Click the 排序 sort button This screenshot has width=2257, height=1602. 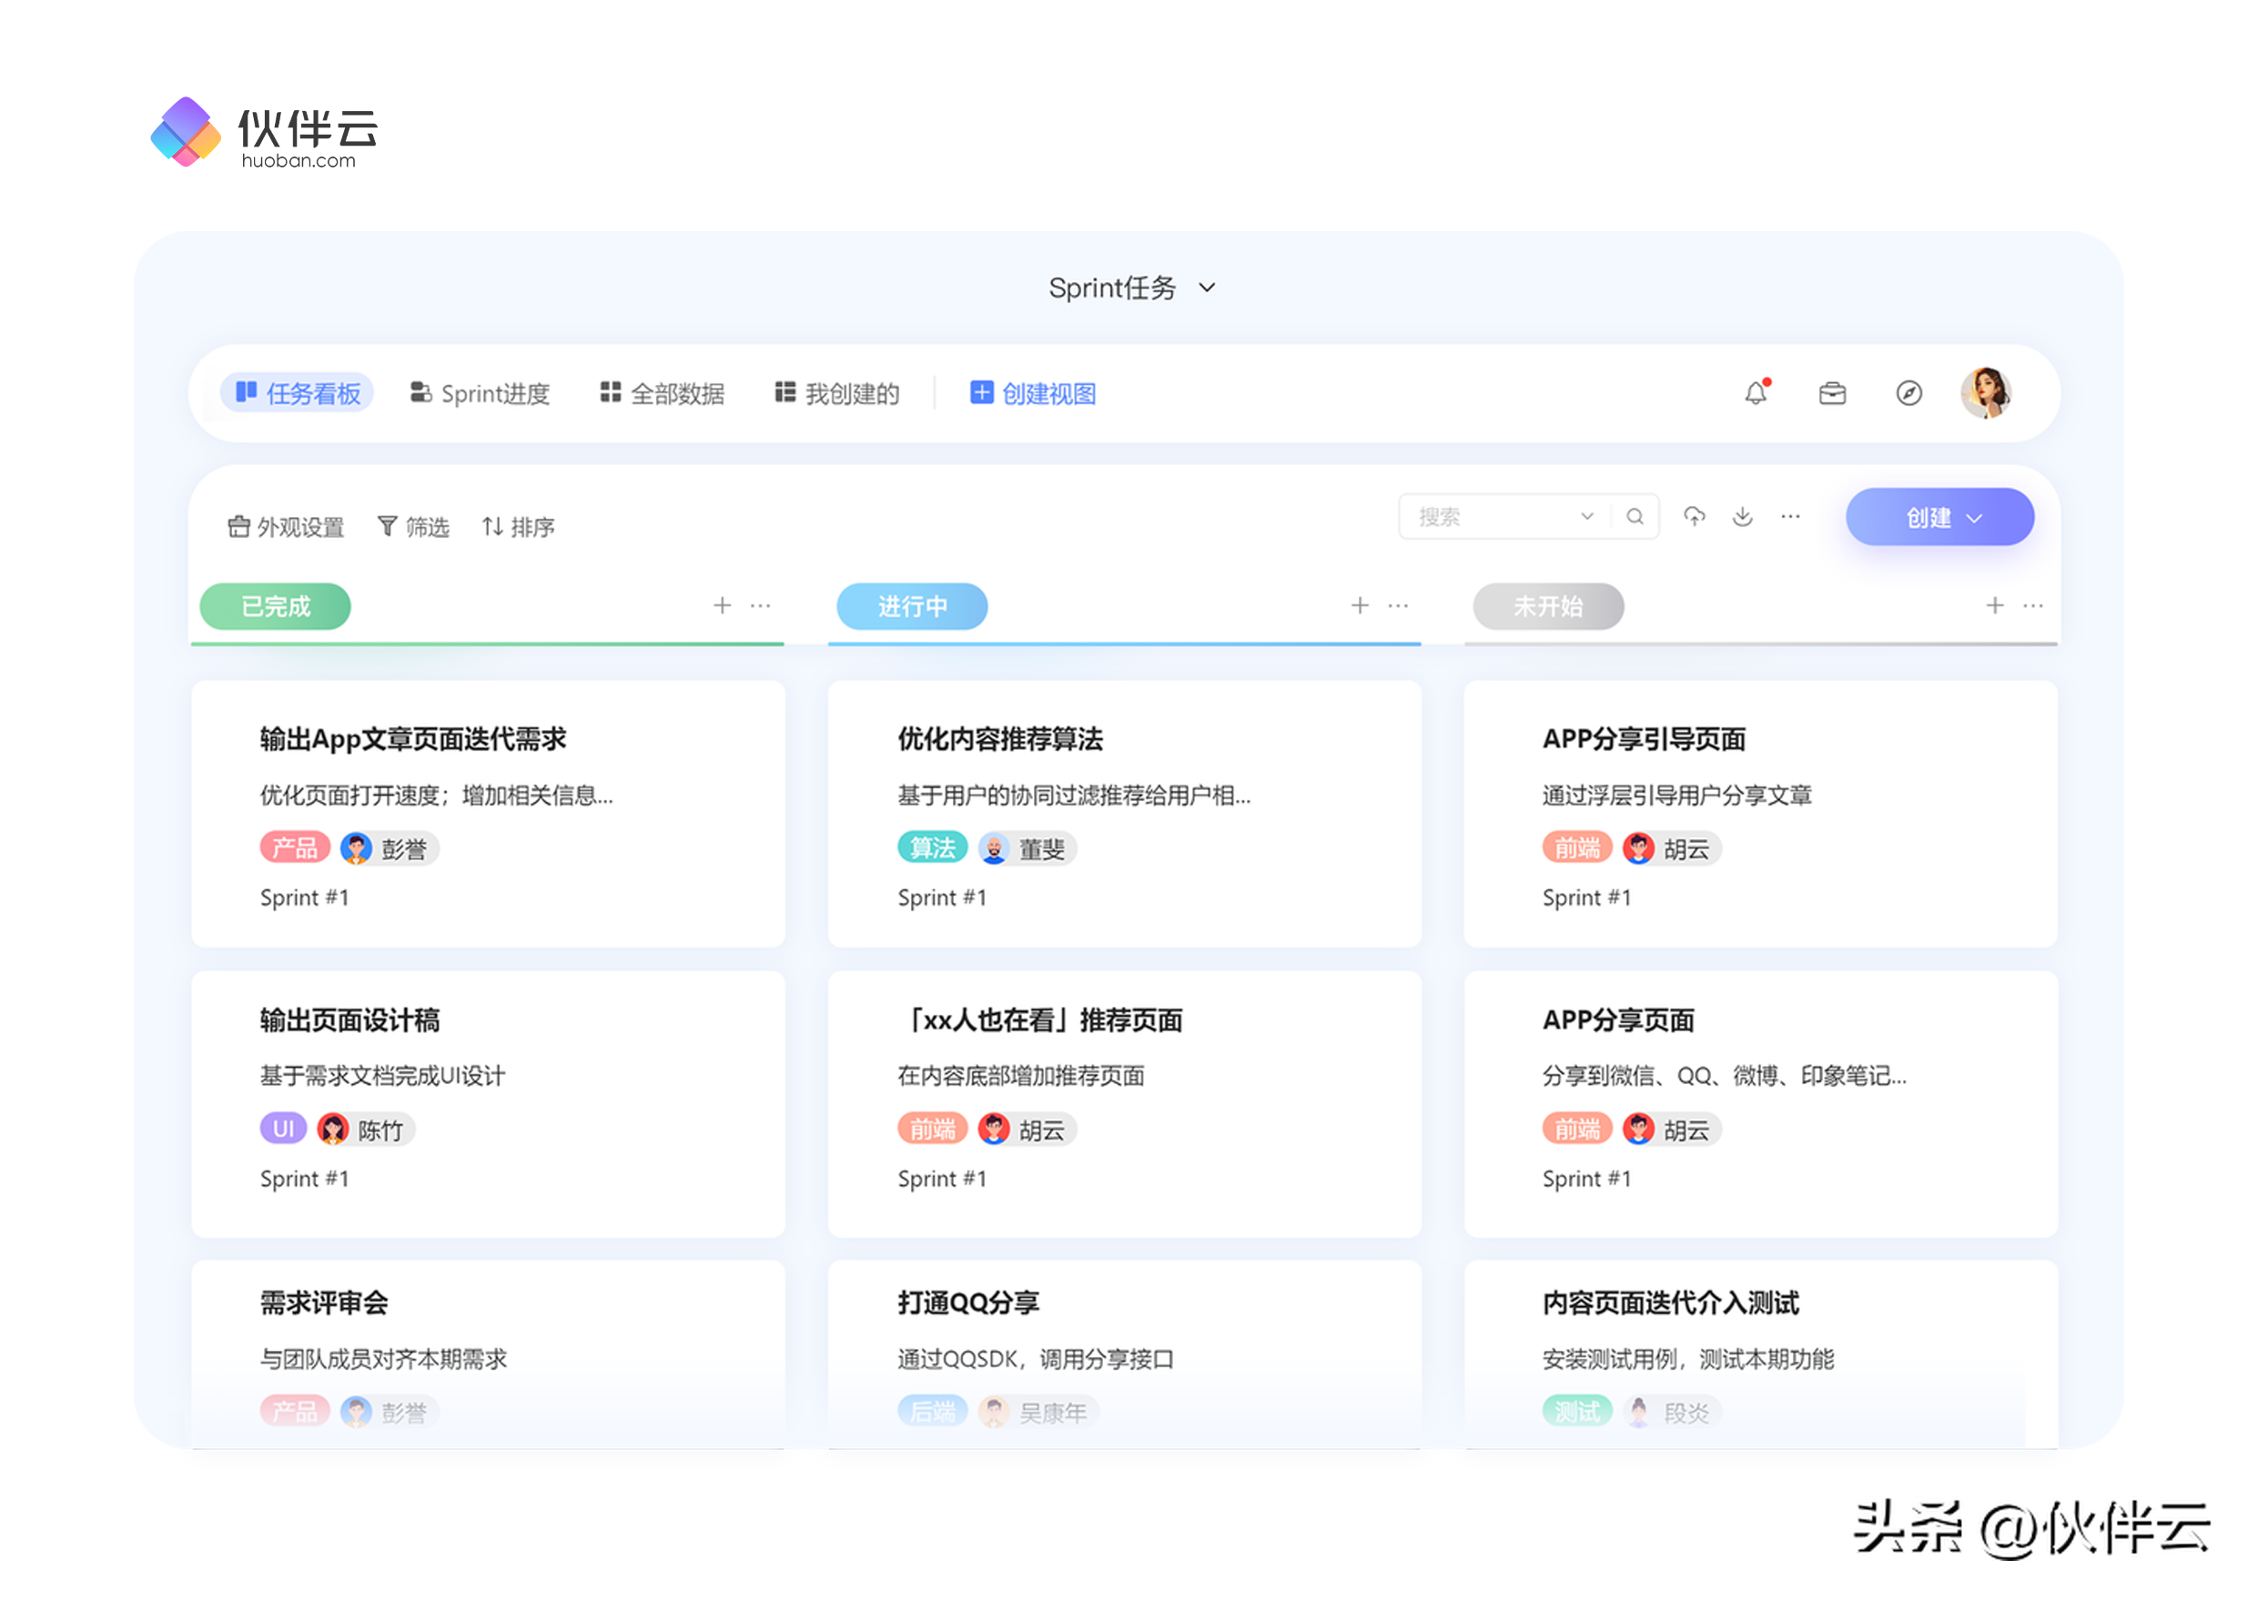pos(519,527)
